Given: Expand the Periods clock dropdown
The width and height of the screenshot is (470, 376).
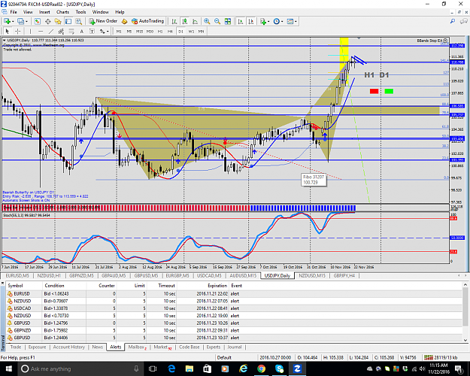Looking at the screenshot, I should [x=282, y=21].
